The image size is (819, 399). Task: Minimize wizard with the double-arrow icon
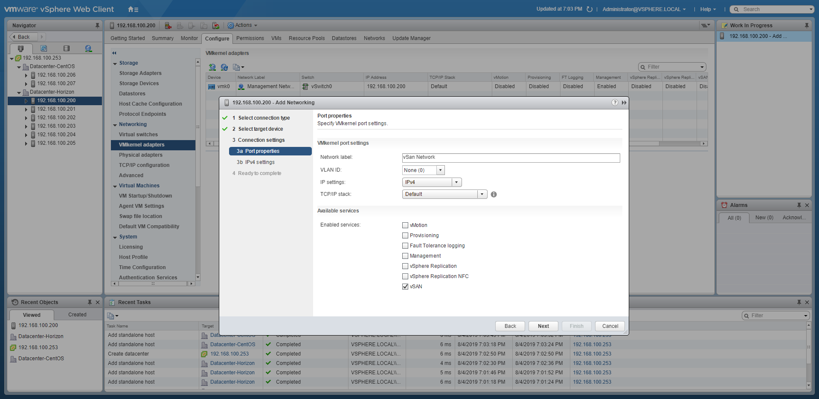(x=624, y=103)
